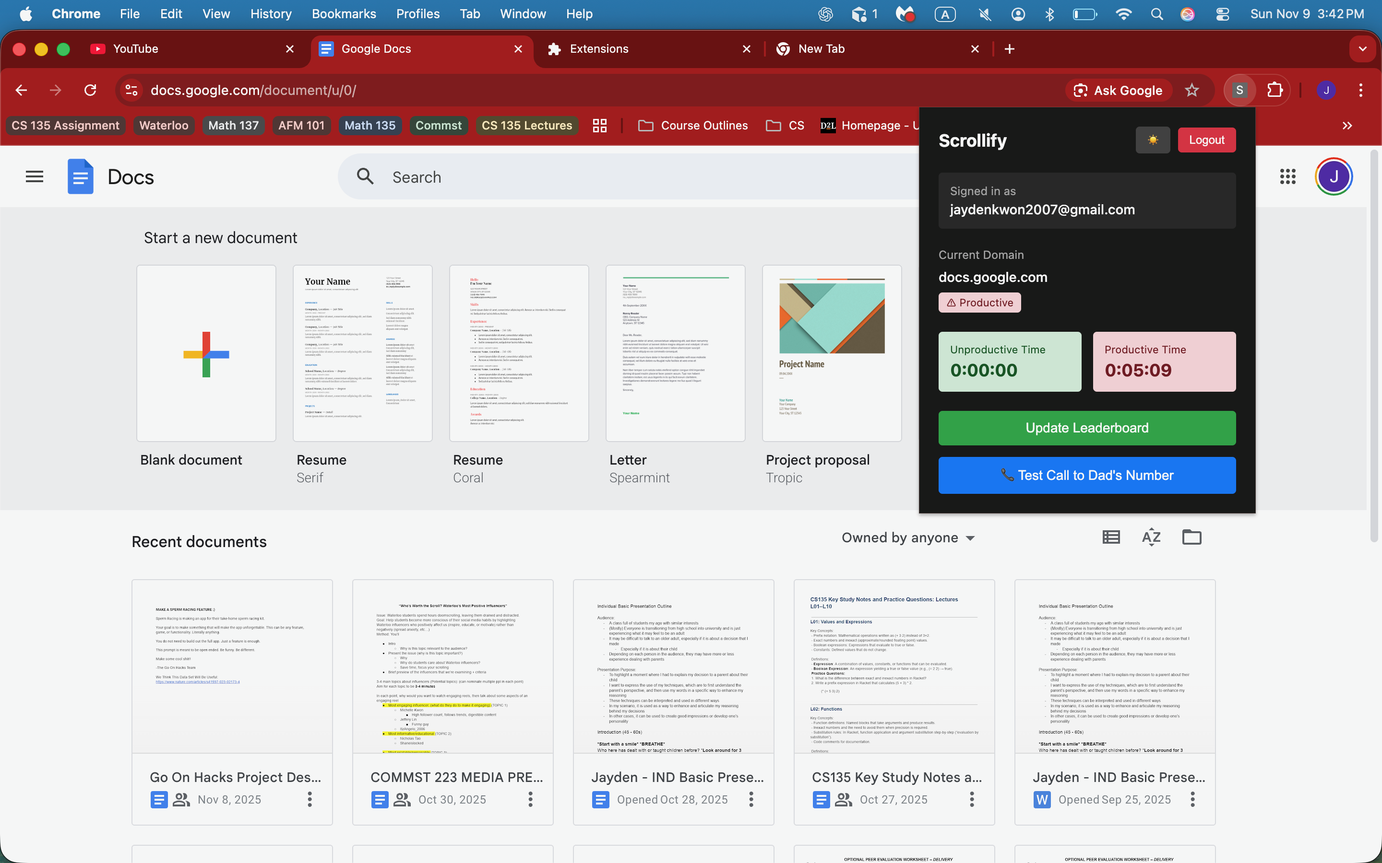Open the Chrome extensions puzzle icon
The height and width of the screenshot is (863, 1382).
pyautogui.click(x=1275, y=90)
